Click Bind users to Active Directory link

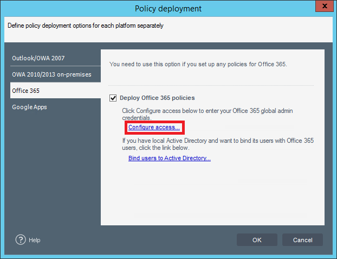[x=170, y=158]
